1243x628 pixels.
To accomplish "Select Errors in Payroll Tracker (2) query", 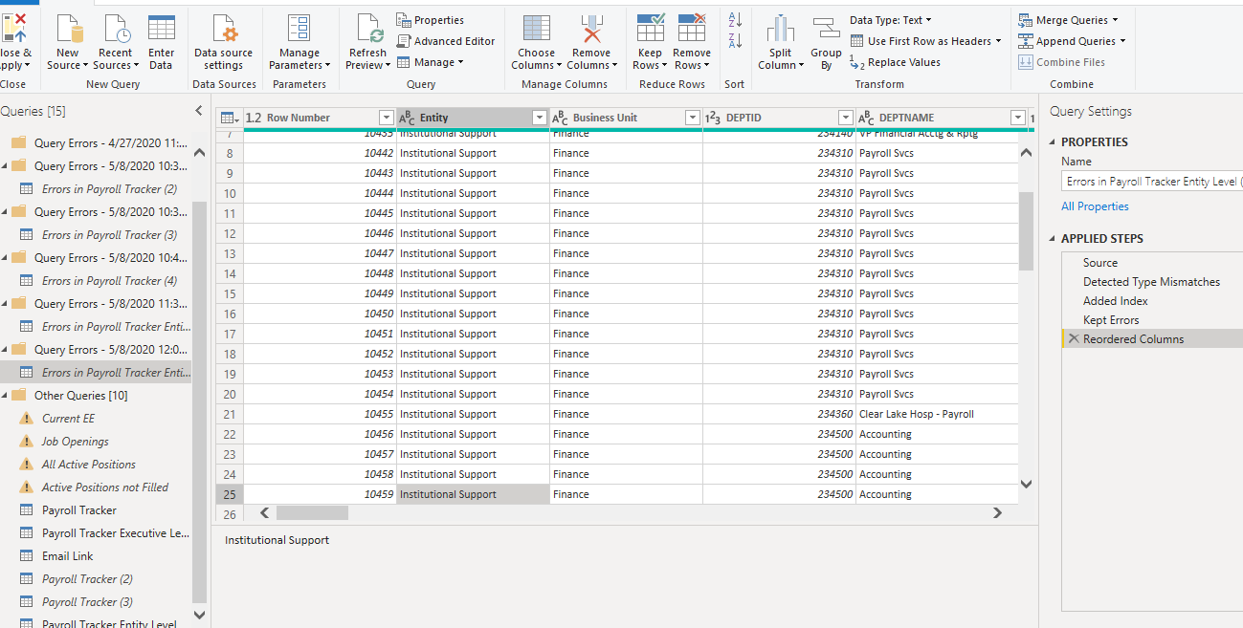I will click(109, 189).
